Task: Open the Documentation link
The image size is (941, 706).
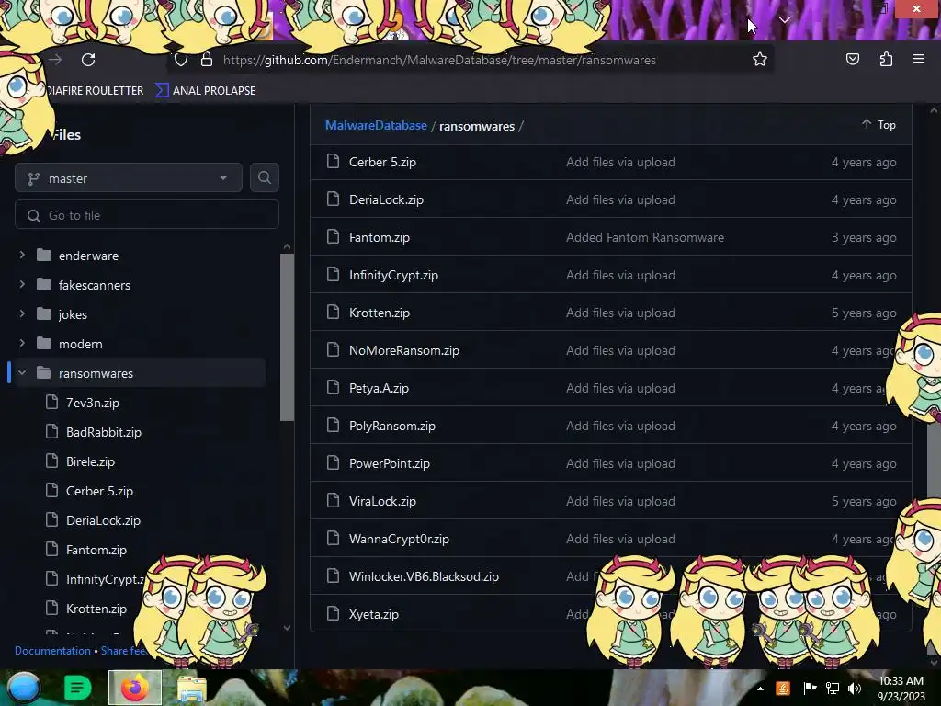Action: 52,651
